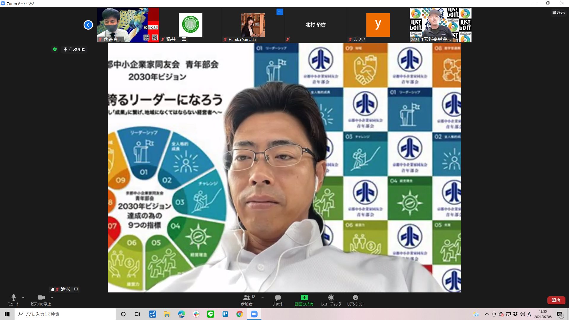Open Cortana circle icon on taskbar

point(123,314)
